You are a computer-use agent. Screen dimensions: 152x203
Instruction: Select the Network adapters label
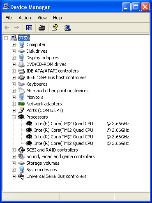point(44,104)
